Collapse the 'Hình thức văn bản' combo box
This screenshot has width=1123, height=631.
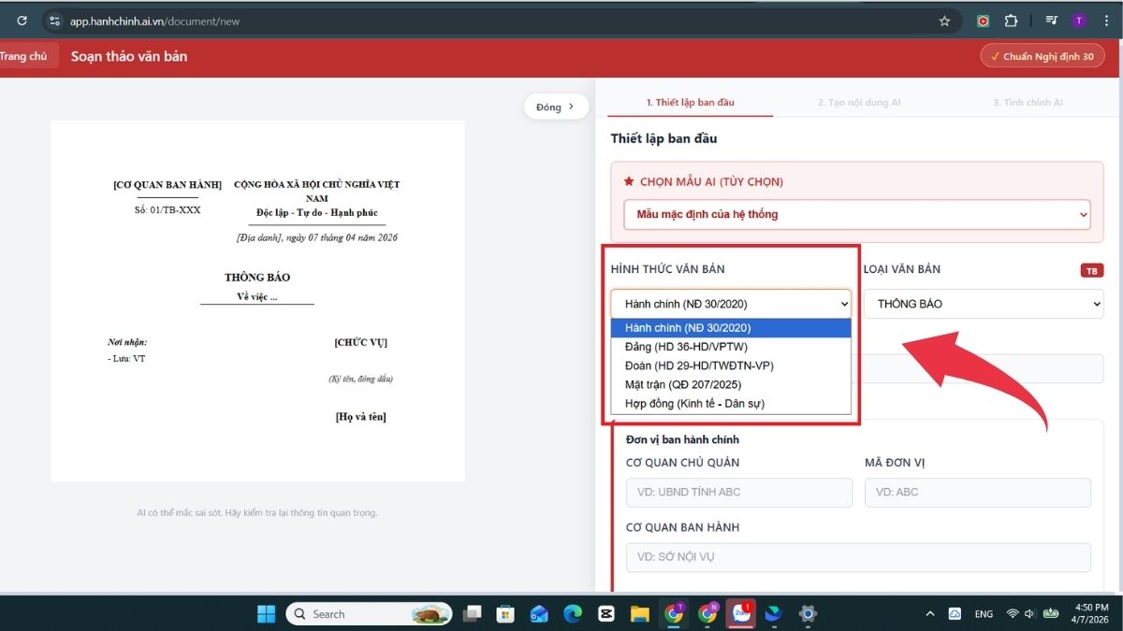[x=730, y=304]
